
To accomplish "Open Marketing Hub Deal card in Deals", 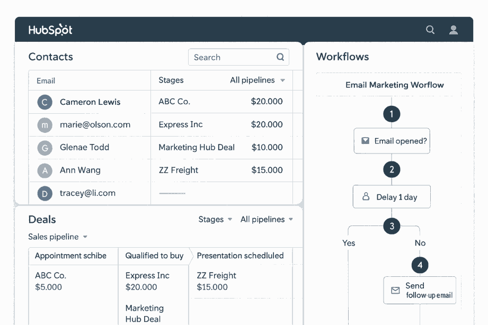I will [x=145, y=313].
